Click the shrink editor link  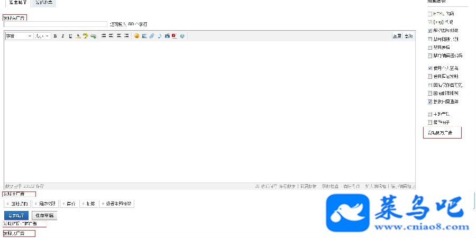point(401,186)
